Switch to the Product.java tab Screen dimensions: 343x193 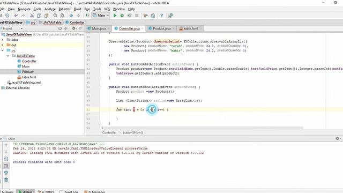(x=162, y=28)
